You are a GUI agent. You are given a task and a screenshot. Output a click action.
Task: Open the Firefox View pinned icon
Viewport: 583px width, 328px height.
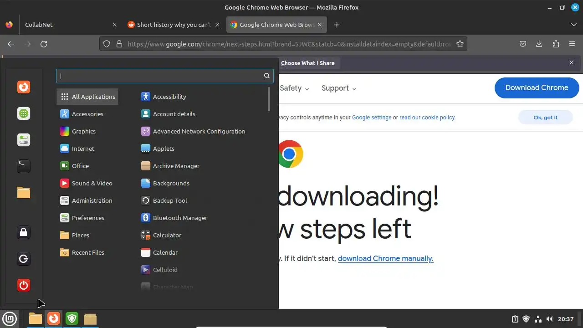coord(9,25)
